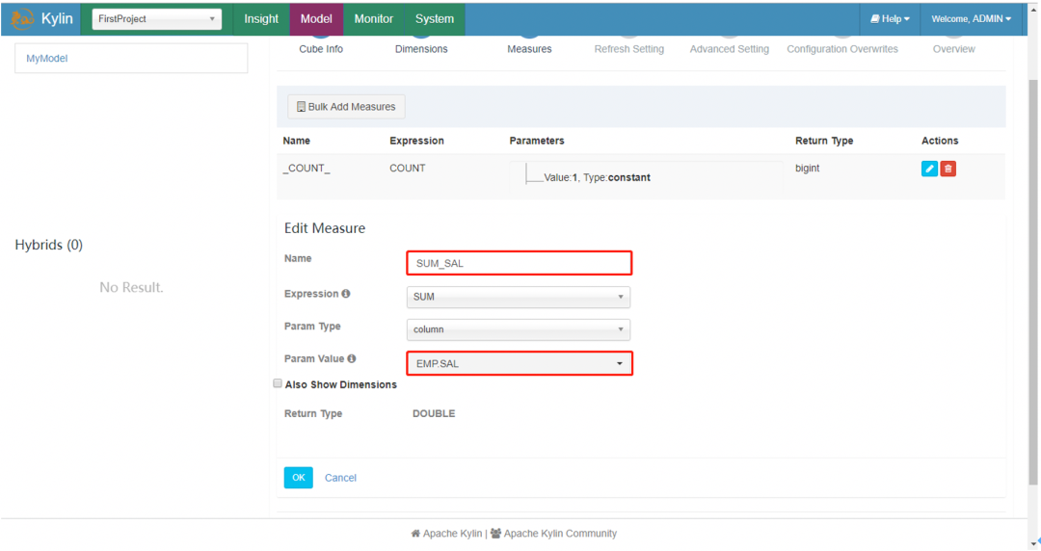Toggle the Also Show Dimensions checkbox

coord(278,383)
